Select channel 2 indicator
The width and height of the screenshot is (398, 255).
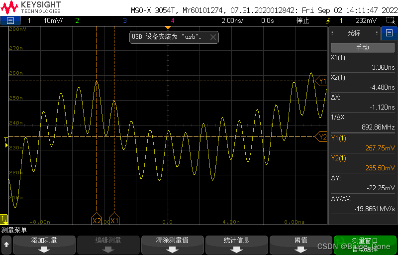(77, 20)
